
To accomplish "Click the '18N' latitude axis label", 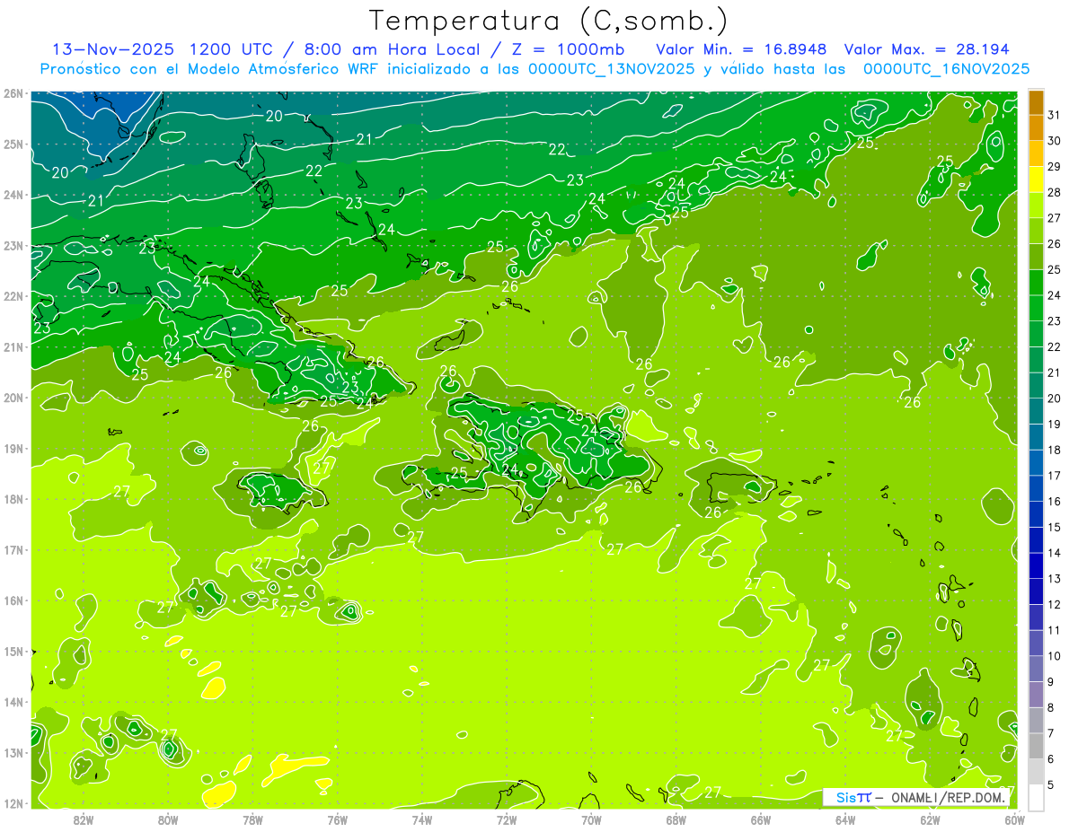I will (x=13, y=499).
